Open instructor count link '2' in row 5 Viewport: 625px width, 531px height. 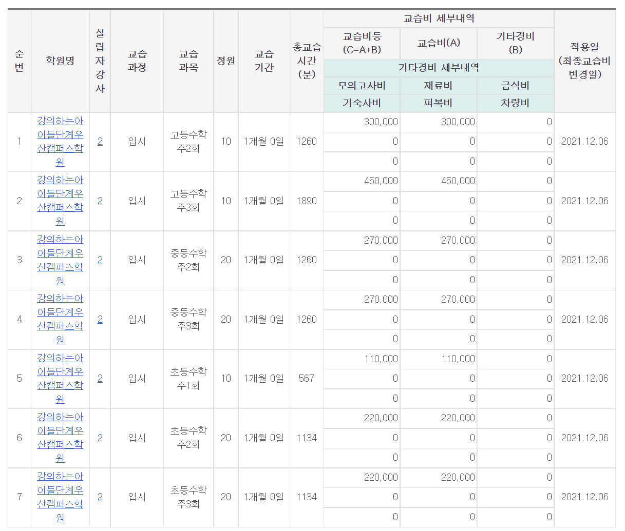click(x=100, y=379)
